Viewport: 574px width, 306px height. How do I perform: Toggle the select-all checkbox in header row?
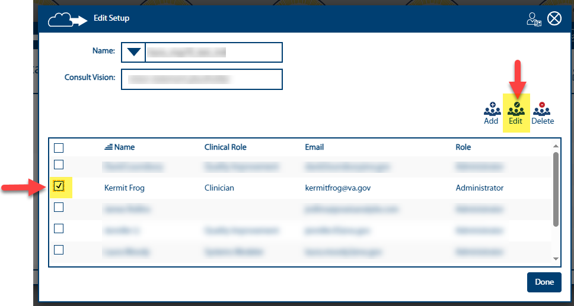tap(59, 148)
